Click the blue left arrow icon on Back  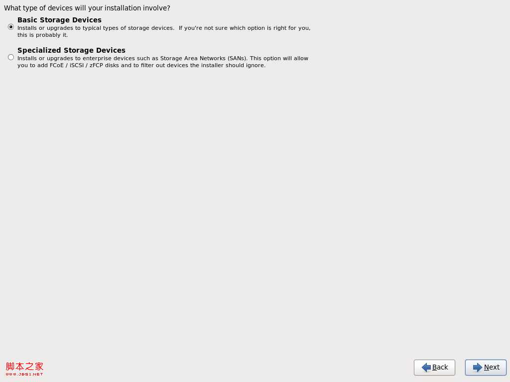(x=426, y=368)
